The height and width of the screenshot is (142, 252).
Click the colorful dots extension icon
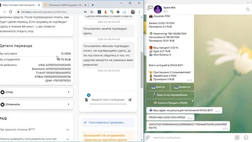click(x=112, y=12)
